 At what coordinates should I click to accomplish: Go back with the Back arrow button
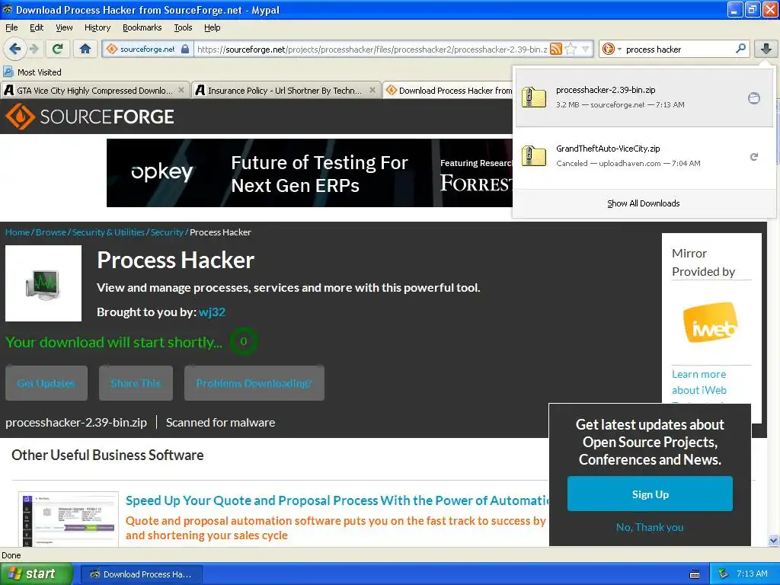coord(15,49)
